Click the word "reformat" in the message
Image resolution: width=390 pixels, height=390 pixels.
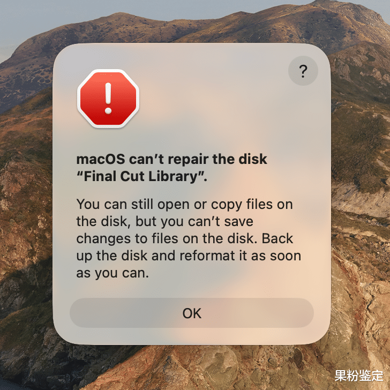(x=207, y=256)
